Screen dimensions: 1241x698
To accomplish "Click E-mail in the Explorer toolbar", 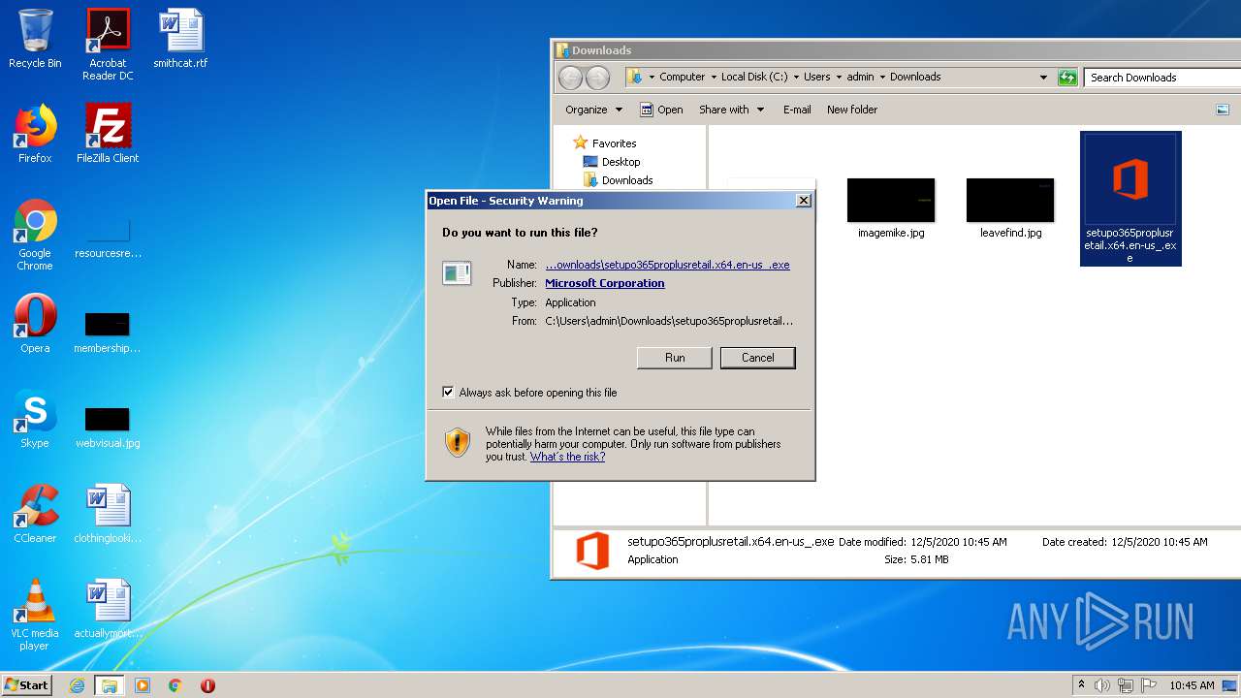I will click(797, 110).
